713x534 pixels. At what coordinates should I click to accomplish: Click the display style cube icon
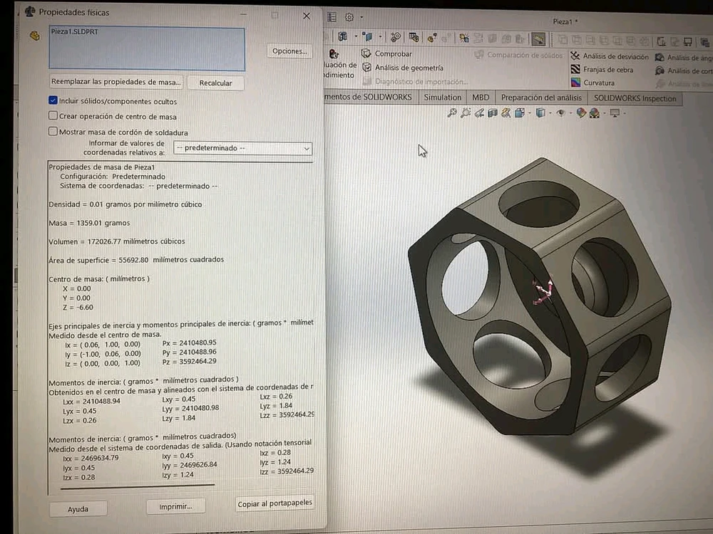point(541,112)
